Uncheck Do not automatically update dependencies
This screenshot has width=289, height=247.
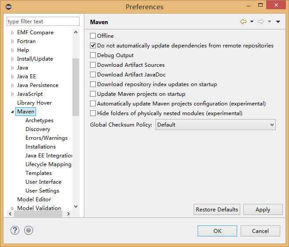click(93, 45)
